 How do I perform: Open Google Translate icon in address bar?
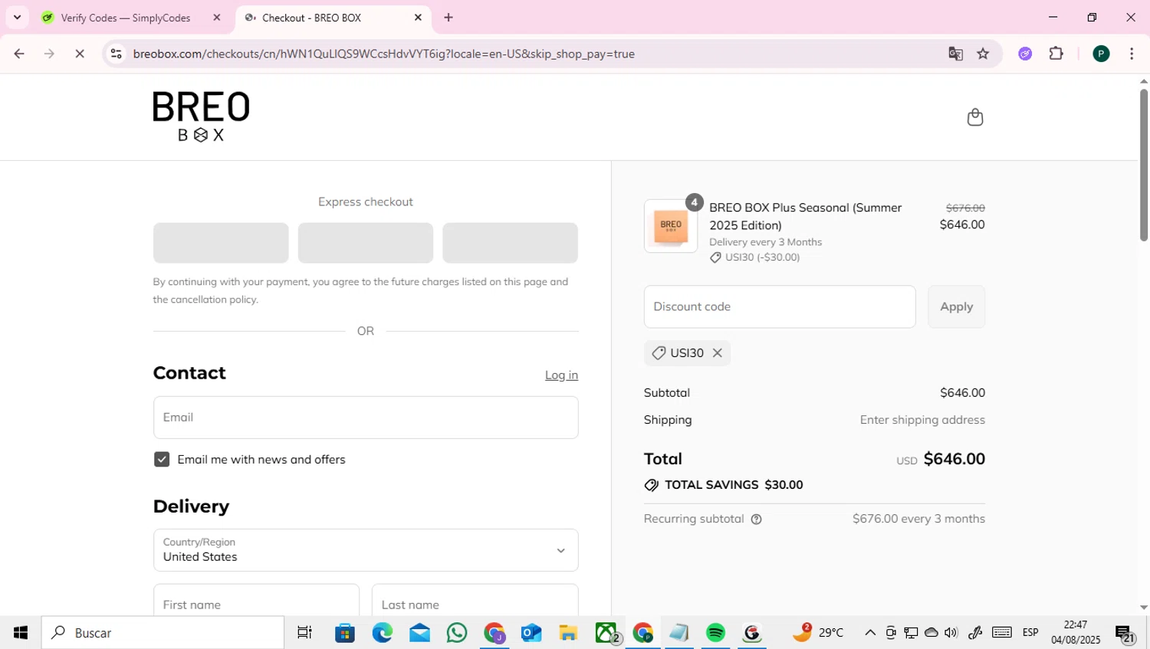tap(955, 54)
